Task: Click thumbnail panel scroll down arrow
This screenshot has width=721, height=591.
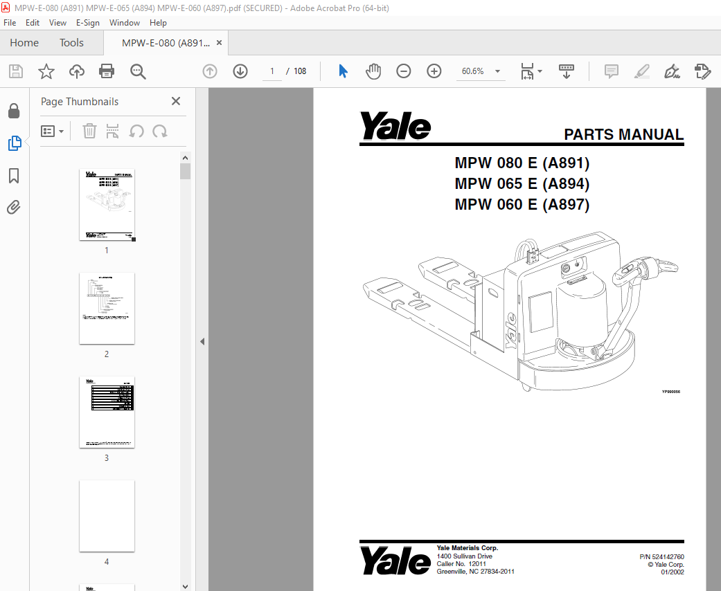Action: coord(186,586)
